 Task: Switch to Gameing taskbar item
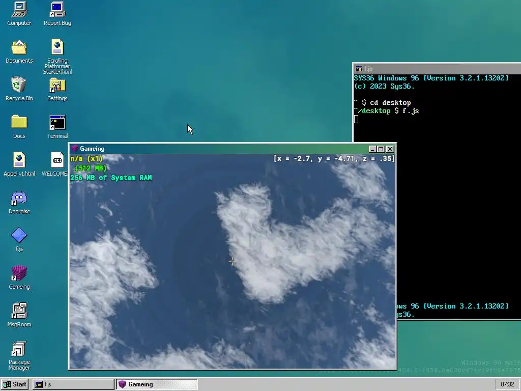tap(157, 384)
